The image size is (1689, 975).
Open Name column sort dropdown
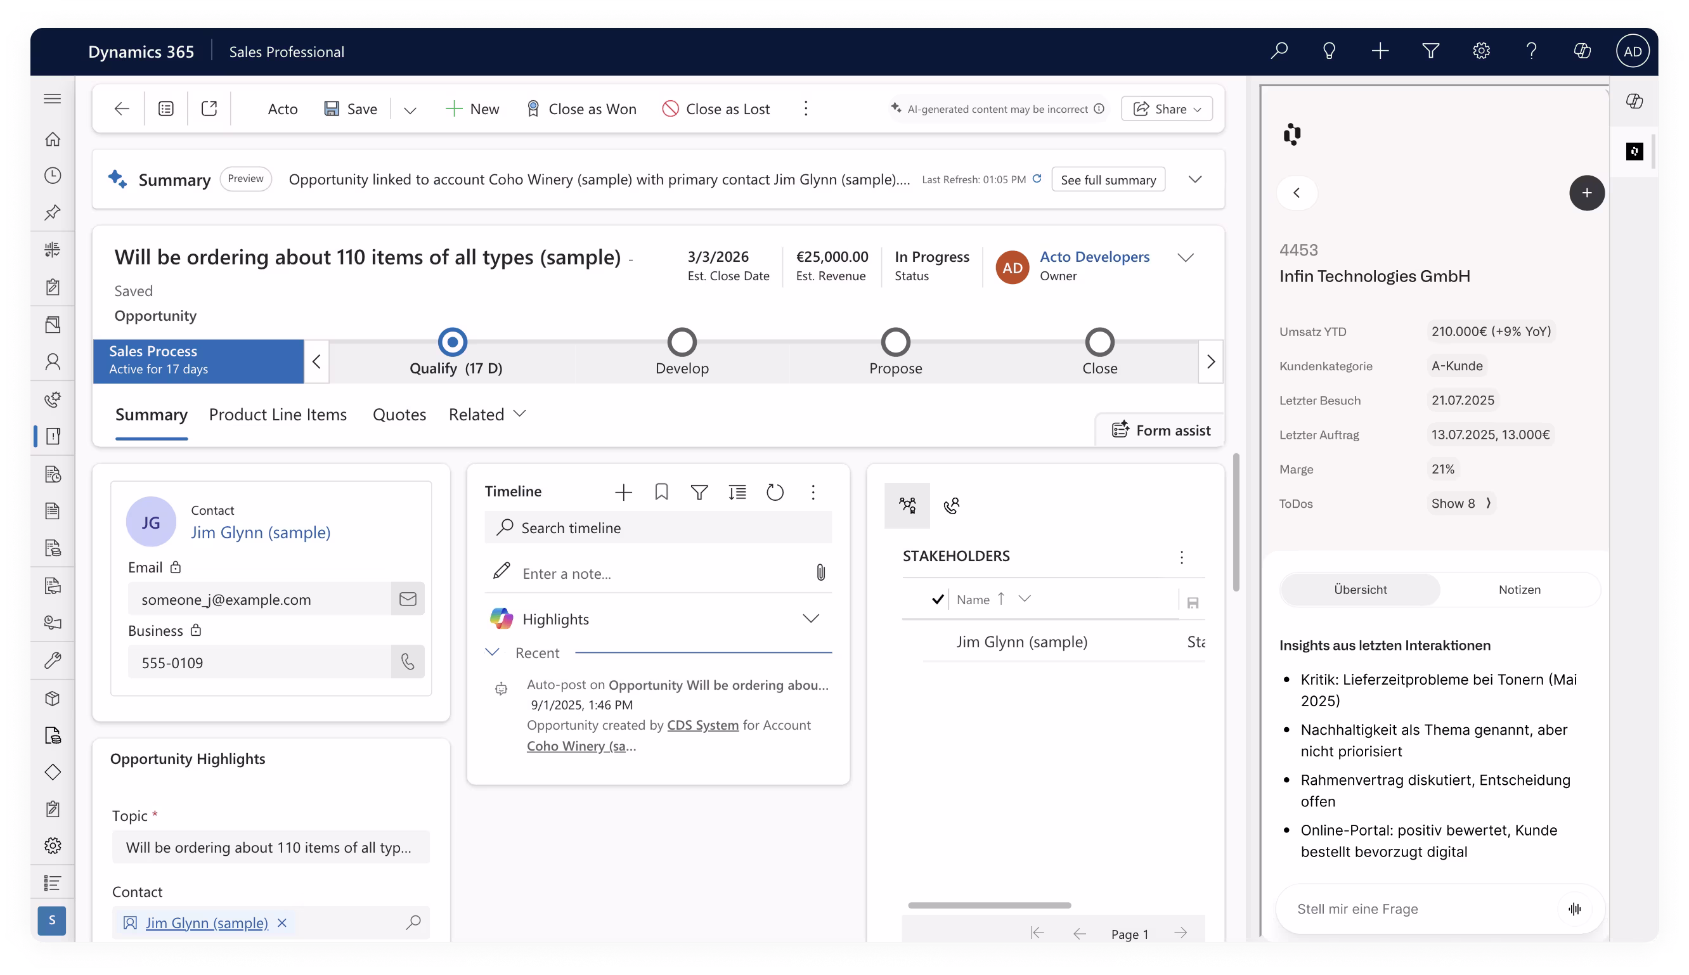(x=1024, y=598)
